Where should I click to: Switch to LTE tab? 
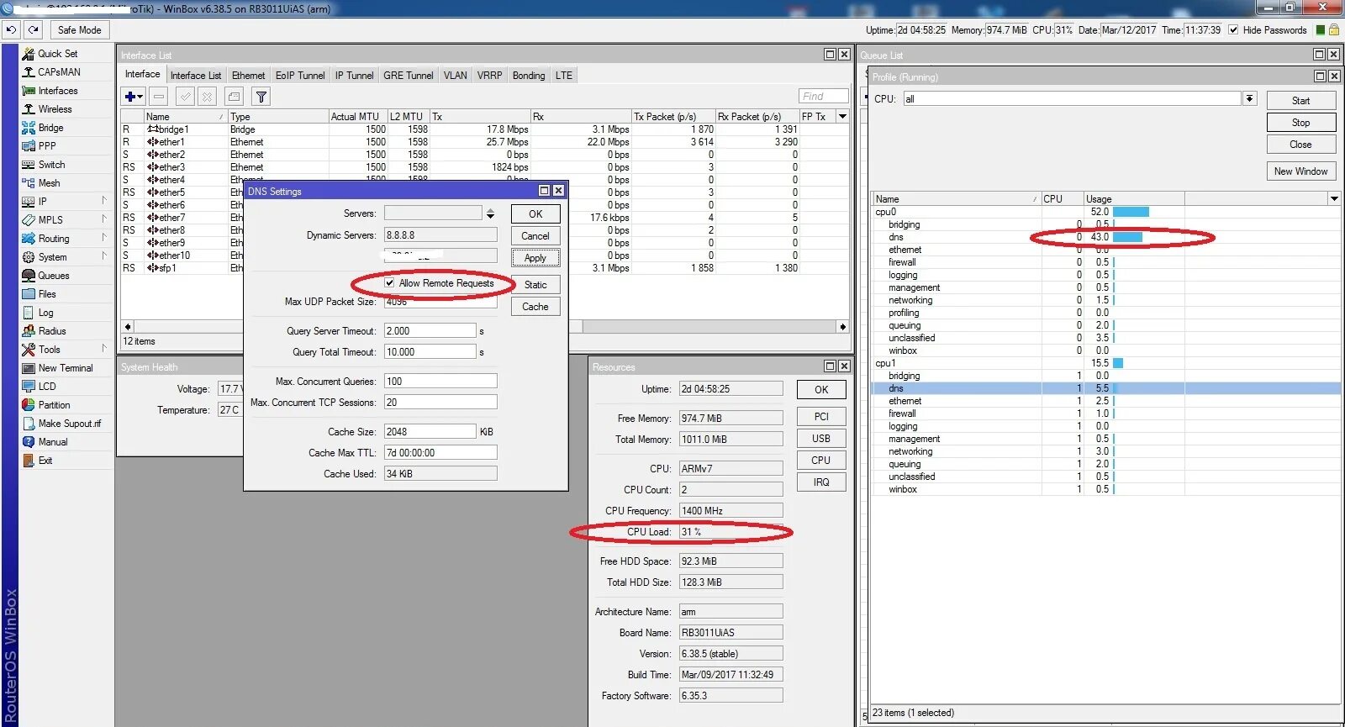(564, 75)
